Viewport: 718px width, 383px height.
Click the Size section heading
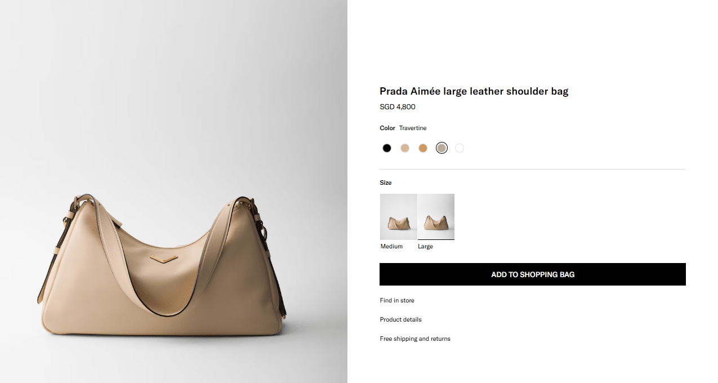click(x=386, y=183)
